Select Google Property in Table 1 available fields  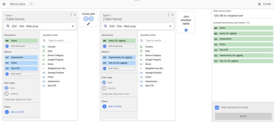click(x=55, y=60)
